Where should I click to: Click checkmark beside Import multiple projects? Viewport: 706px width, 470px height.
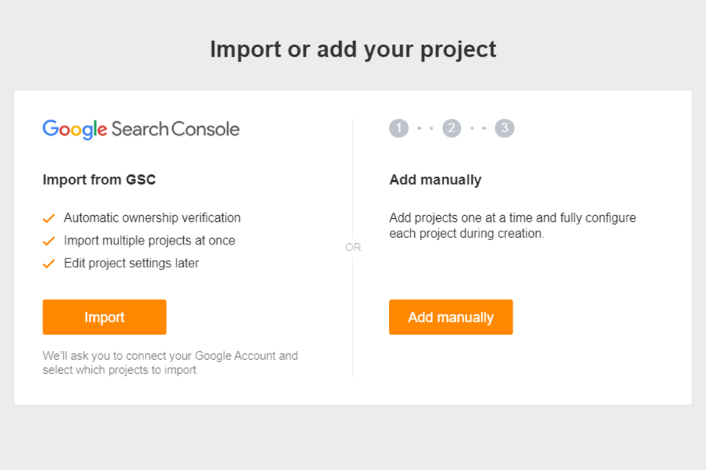49,241
